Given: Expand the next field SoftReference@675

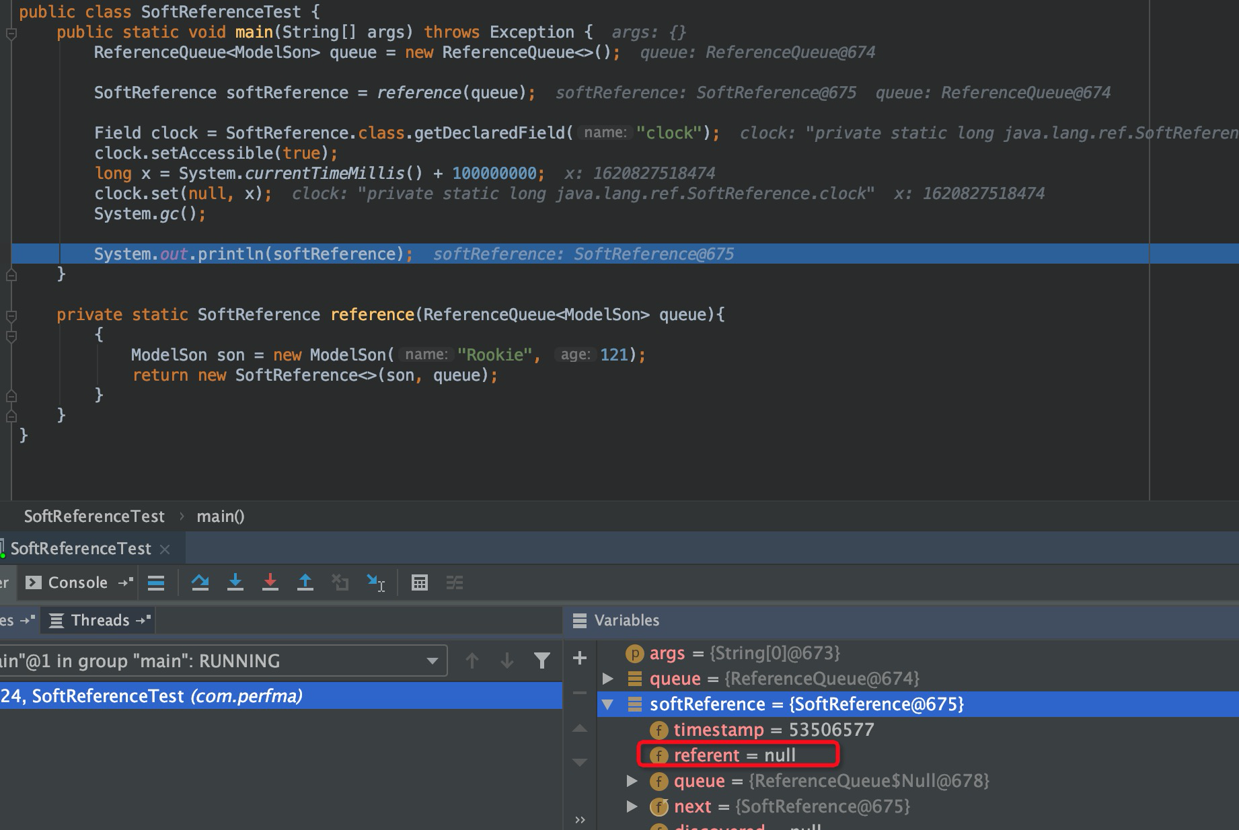Looking at the screenshot, I should (632, 806).
